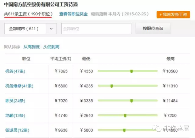Viewport: 195px width, 138px height.
Task: Select average salary ¥7920
Action: (61, 101)
